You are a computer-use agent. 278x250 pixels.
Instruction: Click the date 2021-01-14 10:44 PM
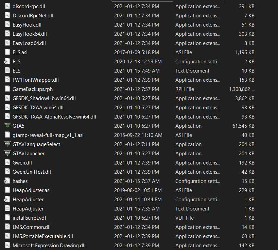138,200
